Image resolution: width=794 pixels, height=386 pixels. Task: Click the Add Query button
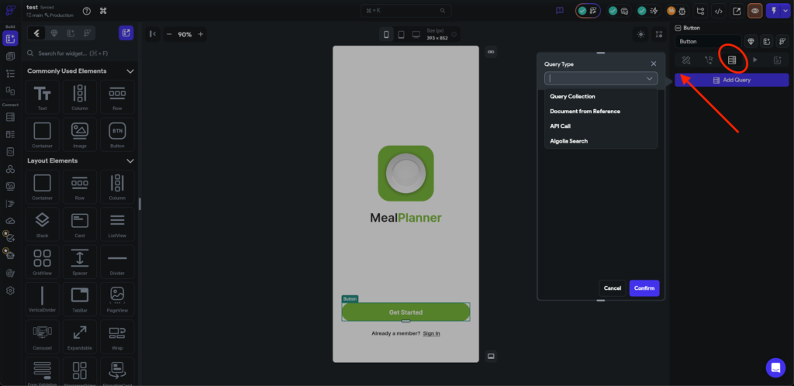click(731, 80)
